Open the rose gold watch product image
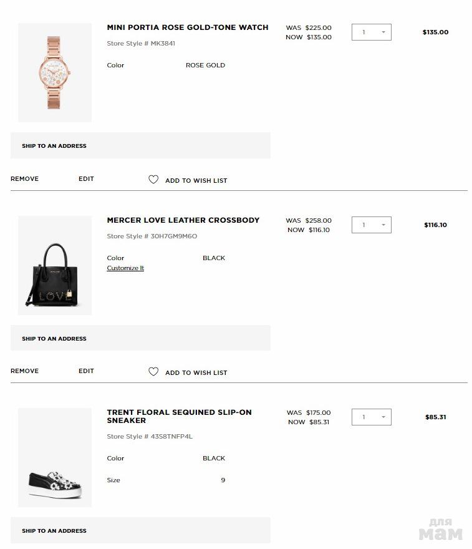472x549 pixels. point(55,72)
